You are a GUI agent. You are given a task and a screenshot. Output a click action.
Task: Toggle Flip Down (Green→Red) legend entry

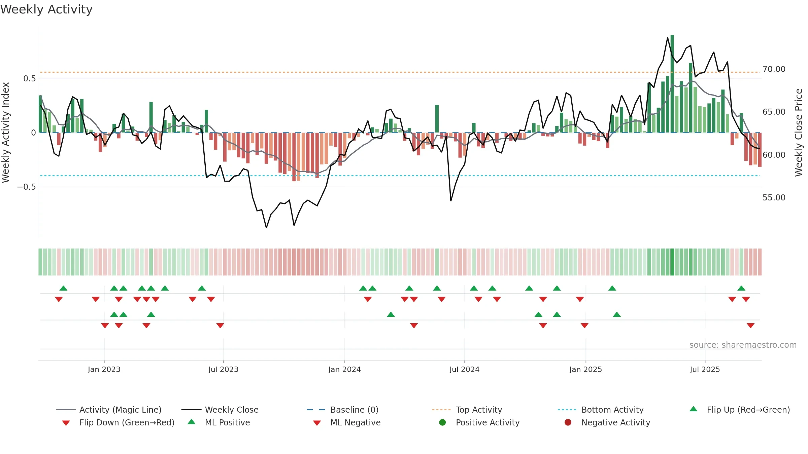pyautogui.click(x=118, y=422)
